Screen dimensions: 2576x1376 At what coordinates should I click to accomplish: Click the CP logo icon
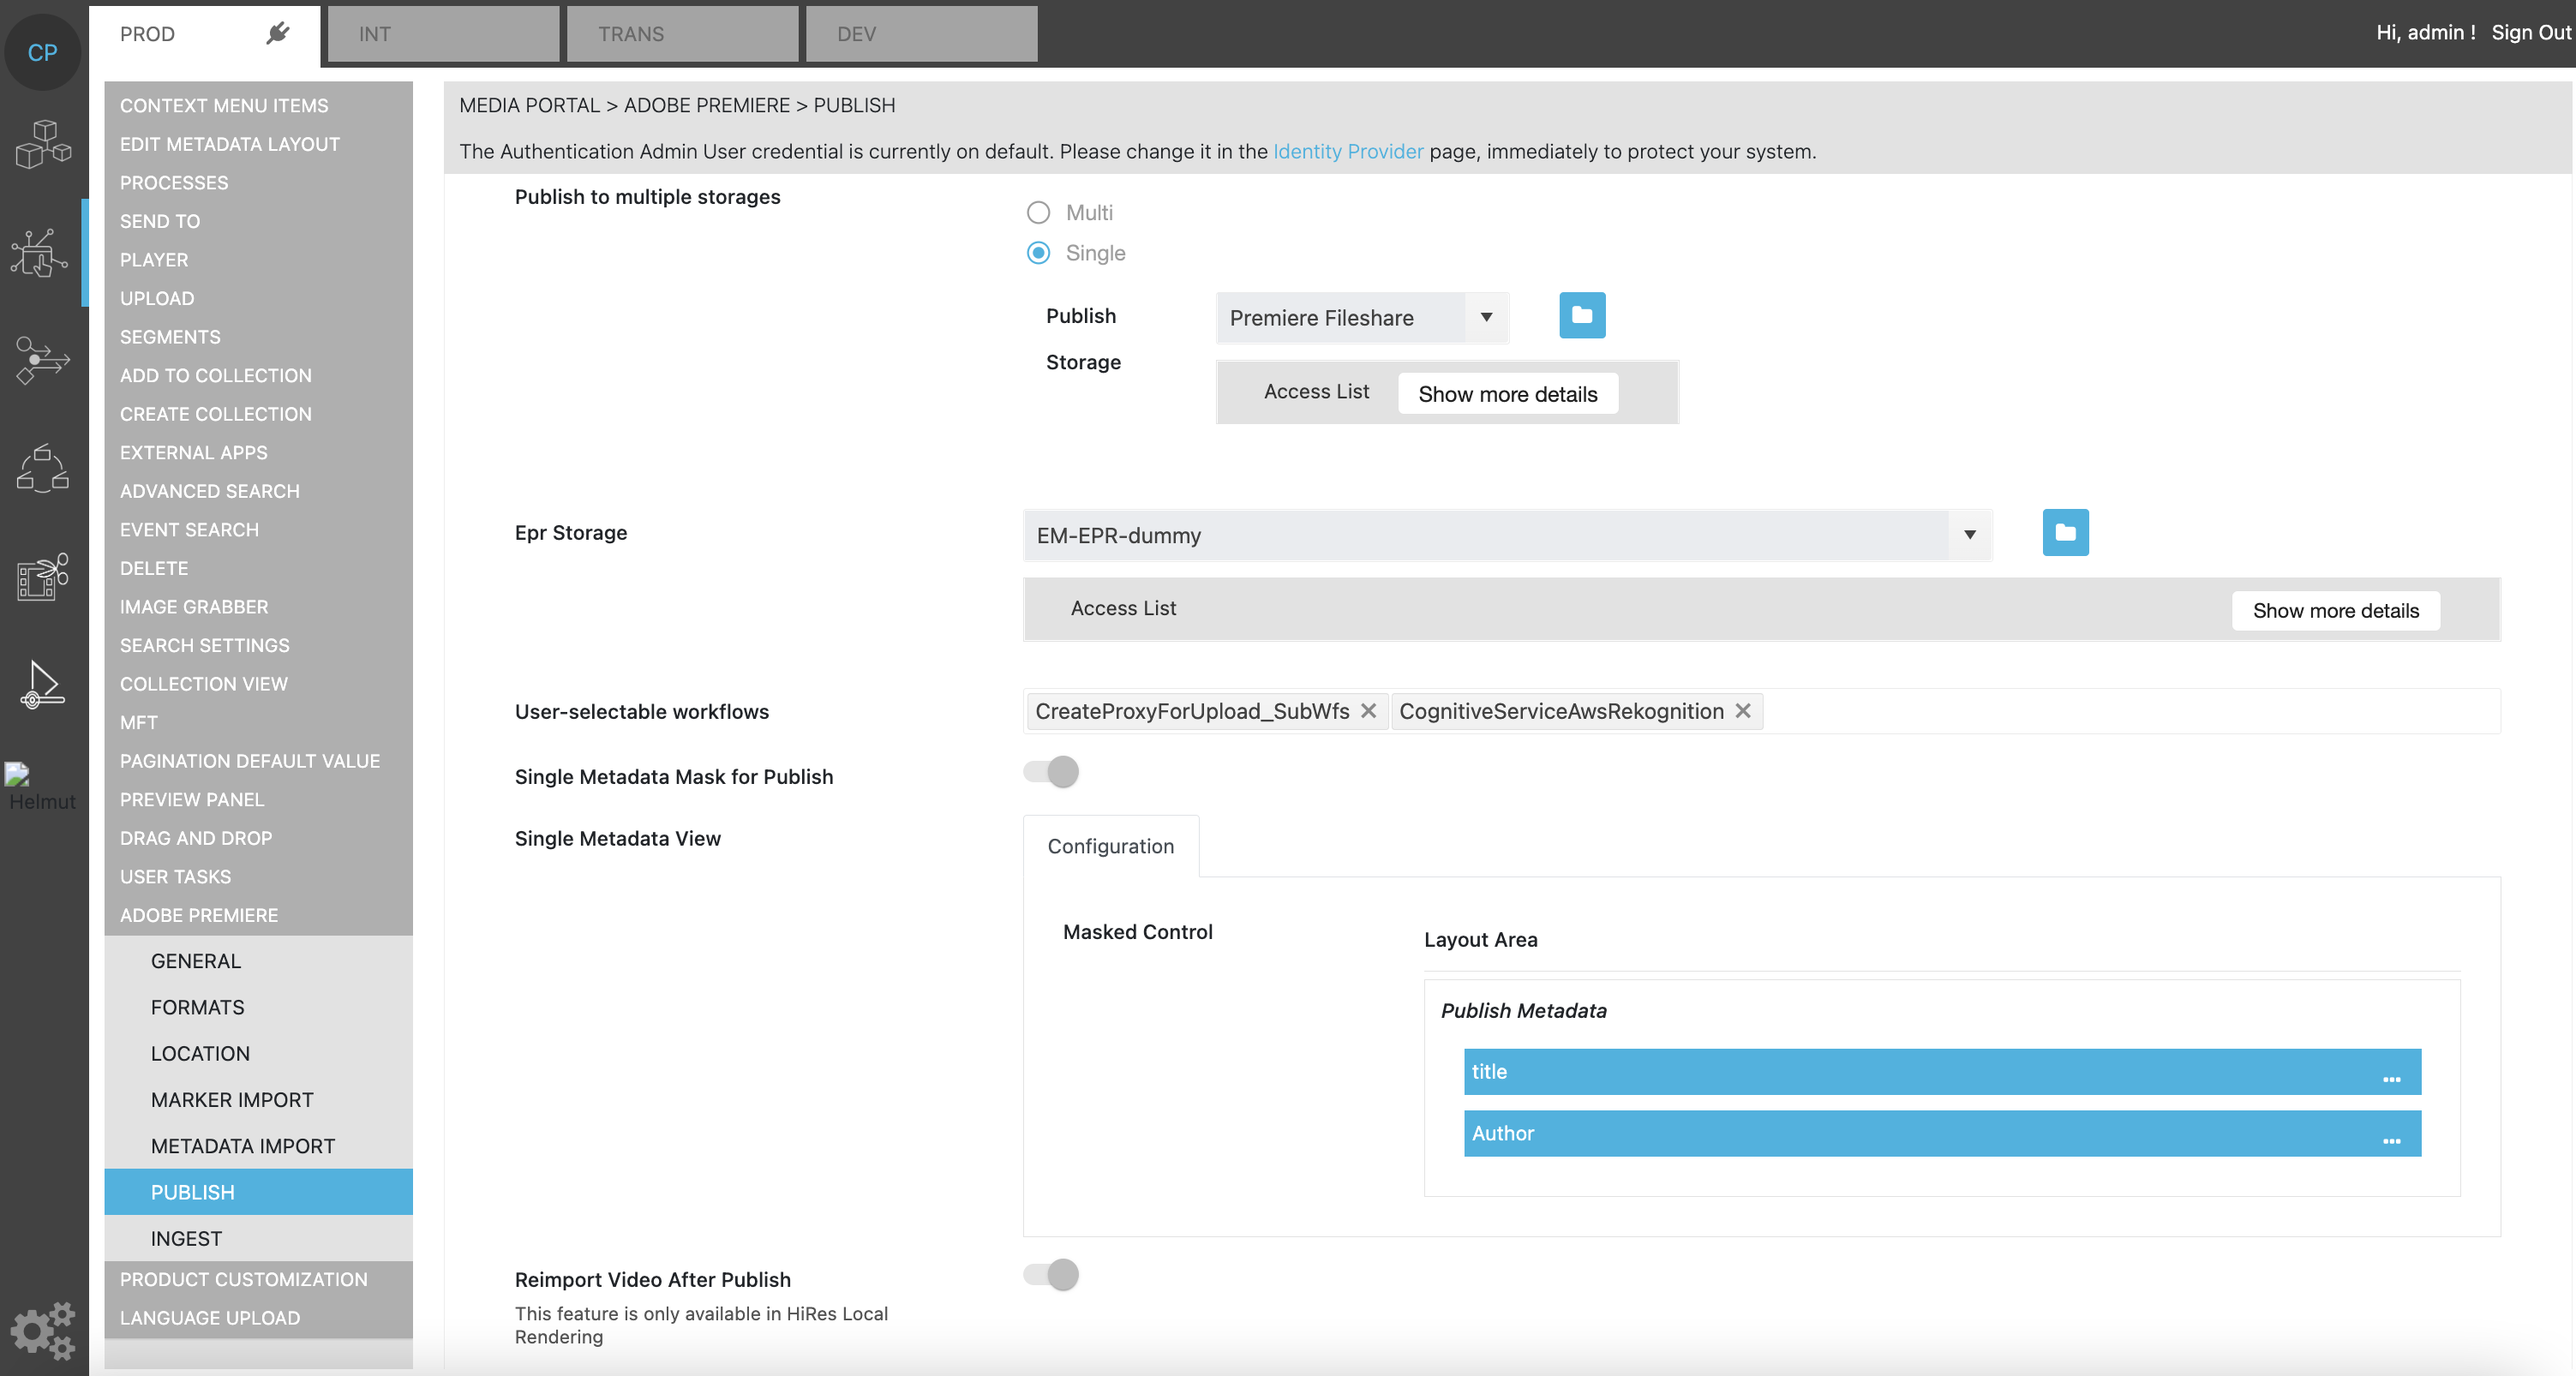click(x=42, y=52)
